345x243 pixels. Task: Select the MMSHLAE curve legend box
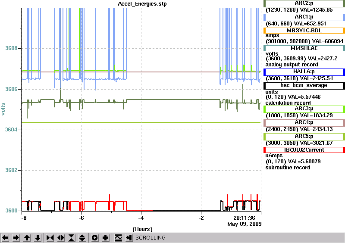[x=304, y=48]
